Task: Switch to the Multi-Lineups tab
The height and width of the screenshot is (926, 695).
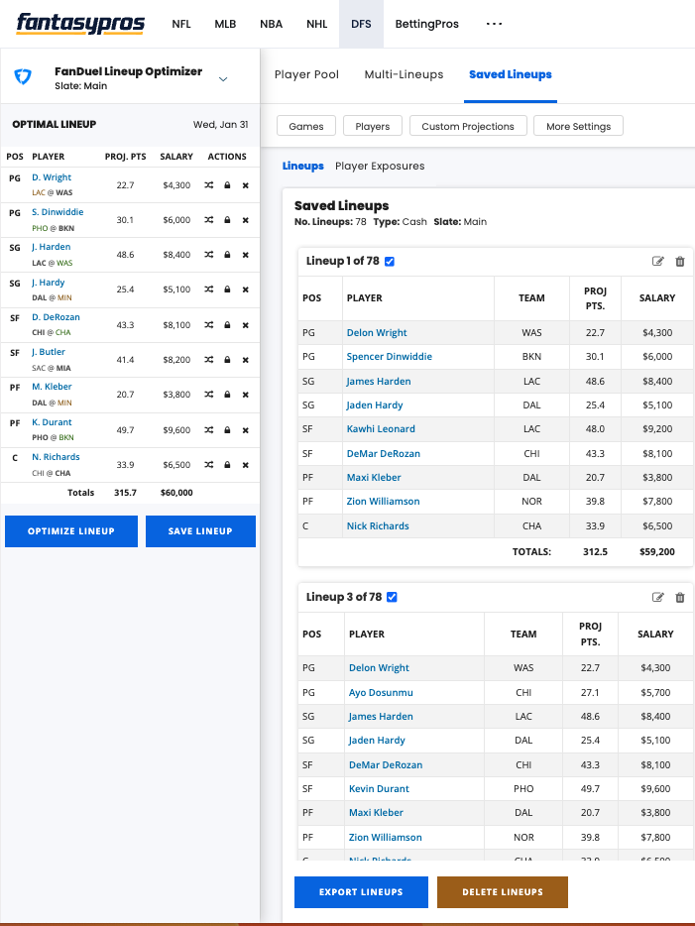Action: pos(404,74)
